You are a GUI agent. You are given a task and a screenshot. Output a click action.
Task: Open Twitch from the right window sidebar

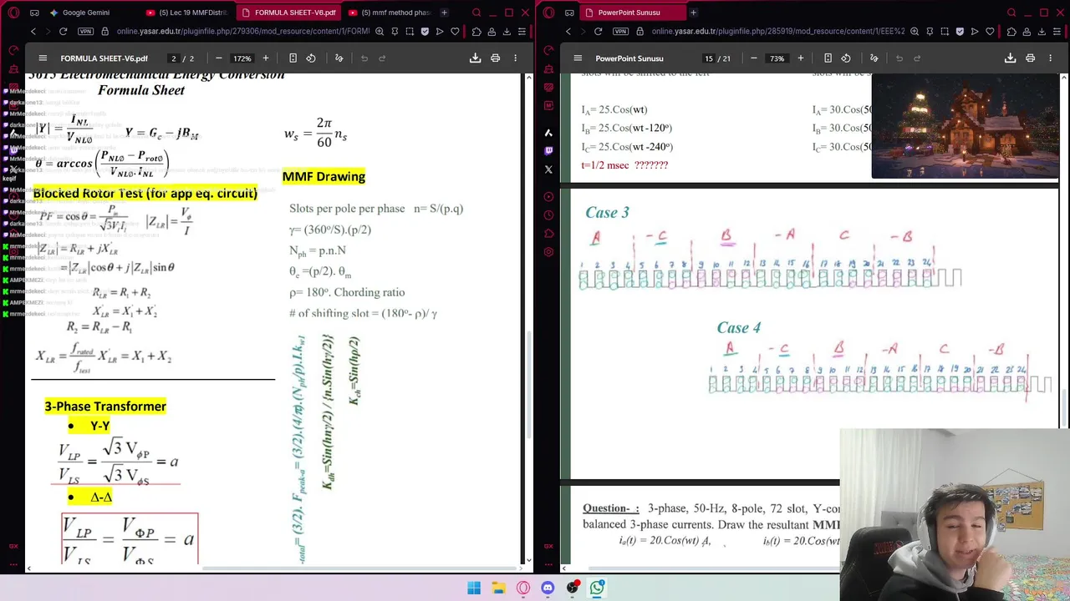(548, 151)
